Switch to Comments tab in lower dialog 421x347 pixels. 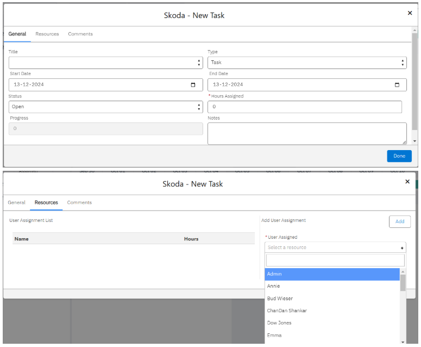tap(79, 203)
